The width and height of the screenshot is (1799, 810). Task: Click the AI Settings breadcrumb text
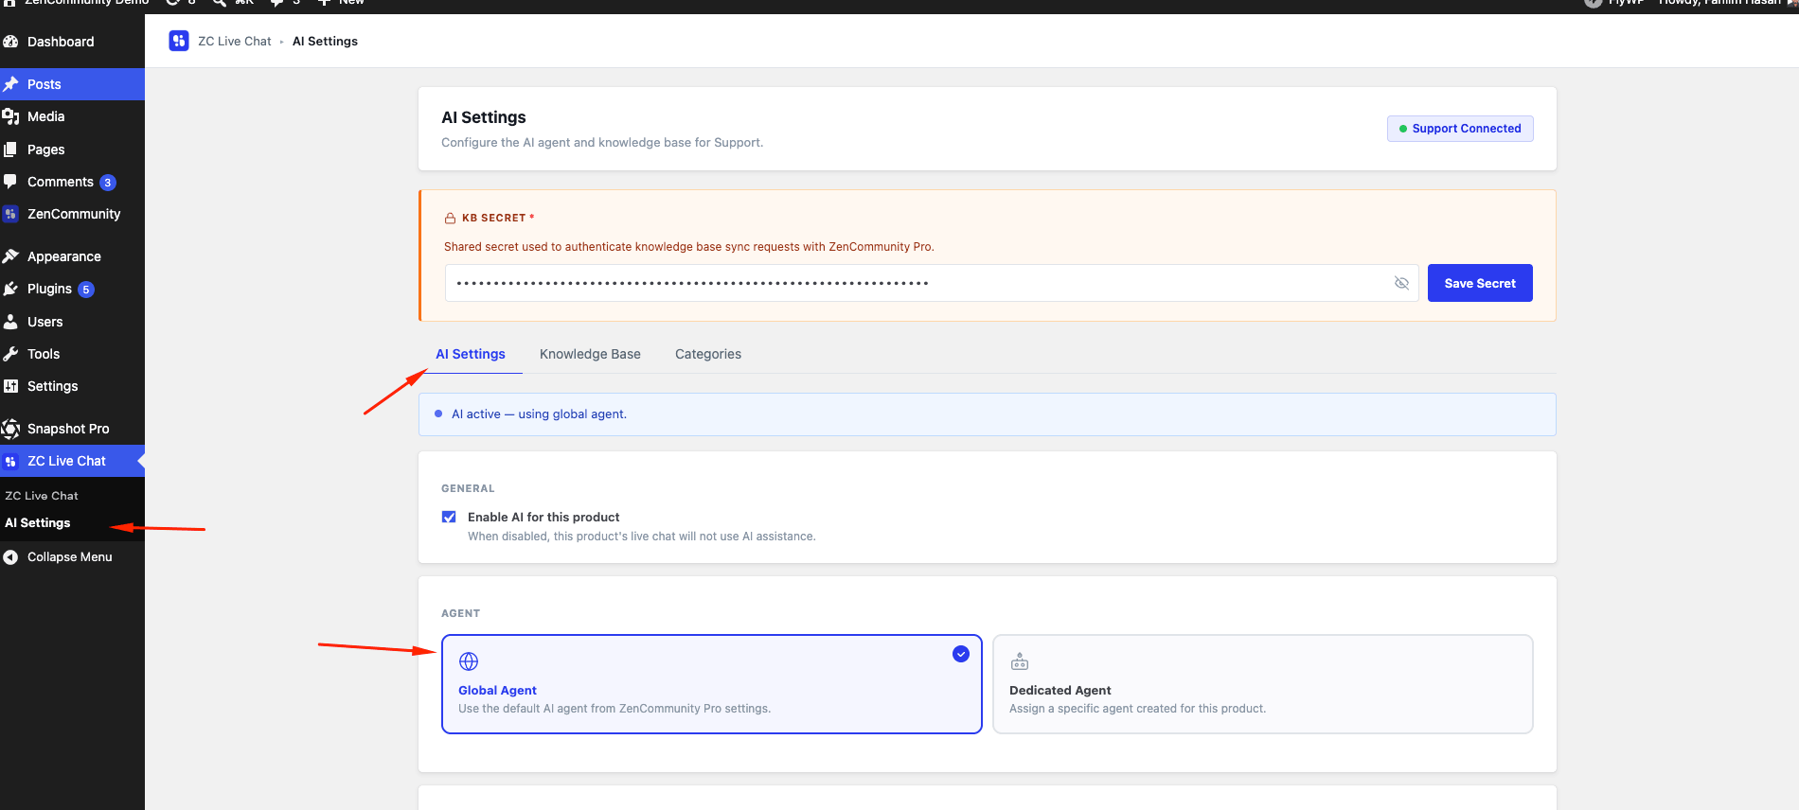tap(325, 41)
